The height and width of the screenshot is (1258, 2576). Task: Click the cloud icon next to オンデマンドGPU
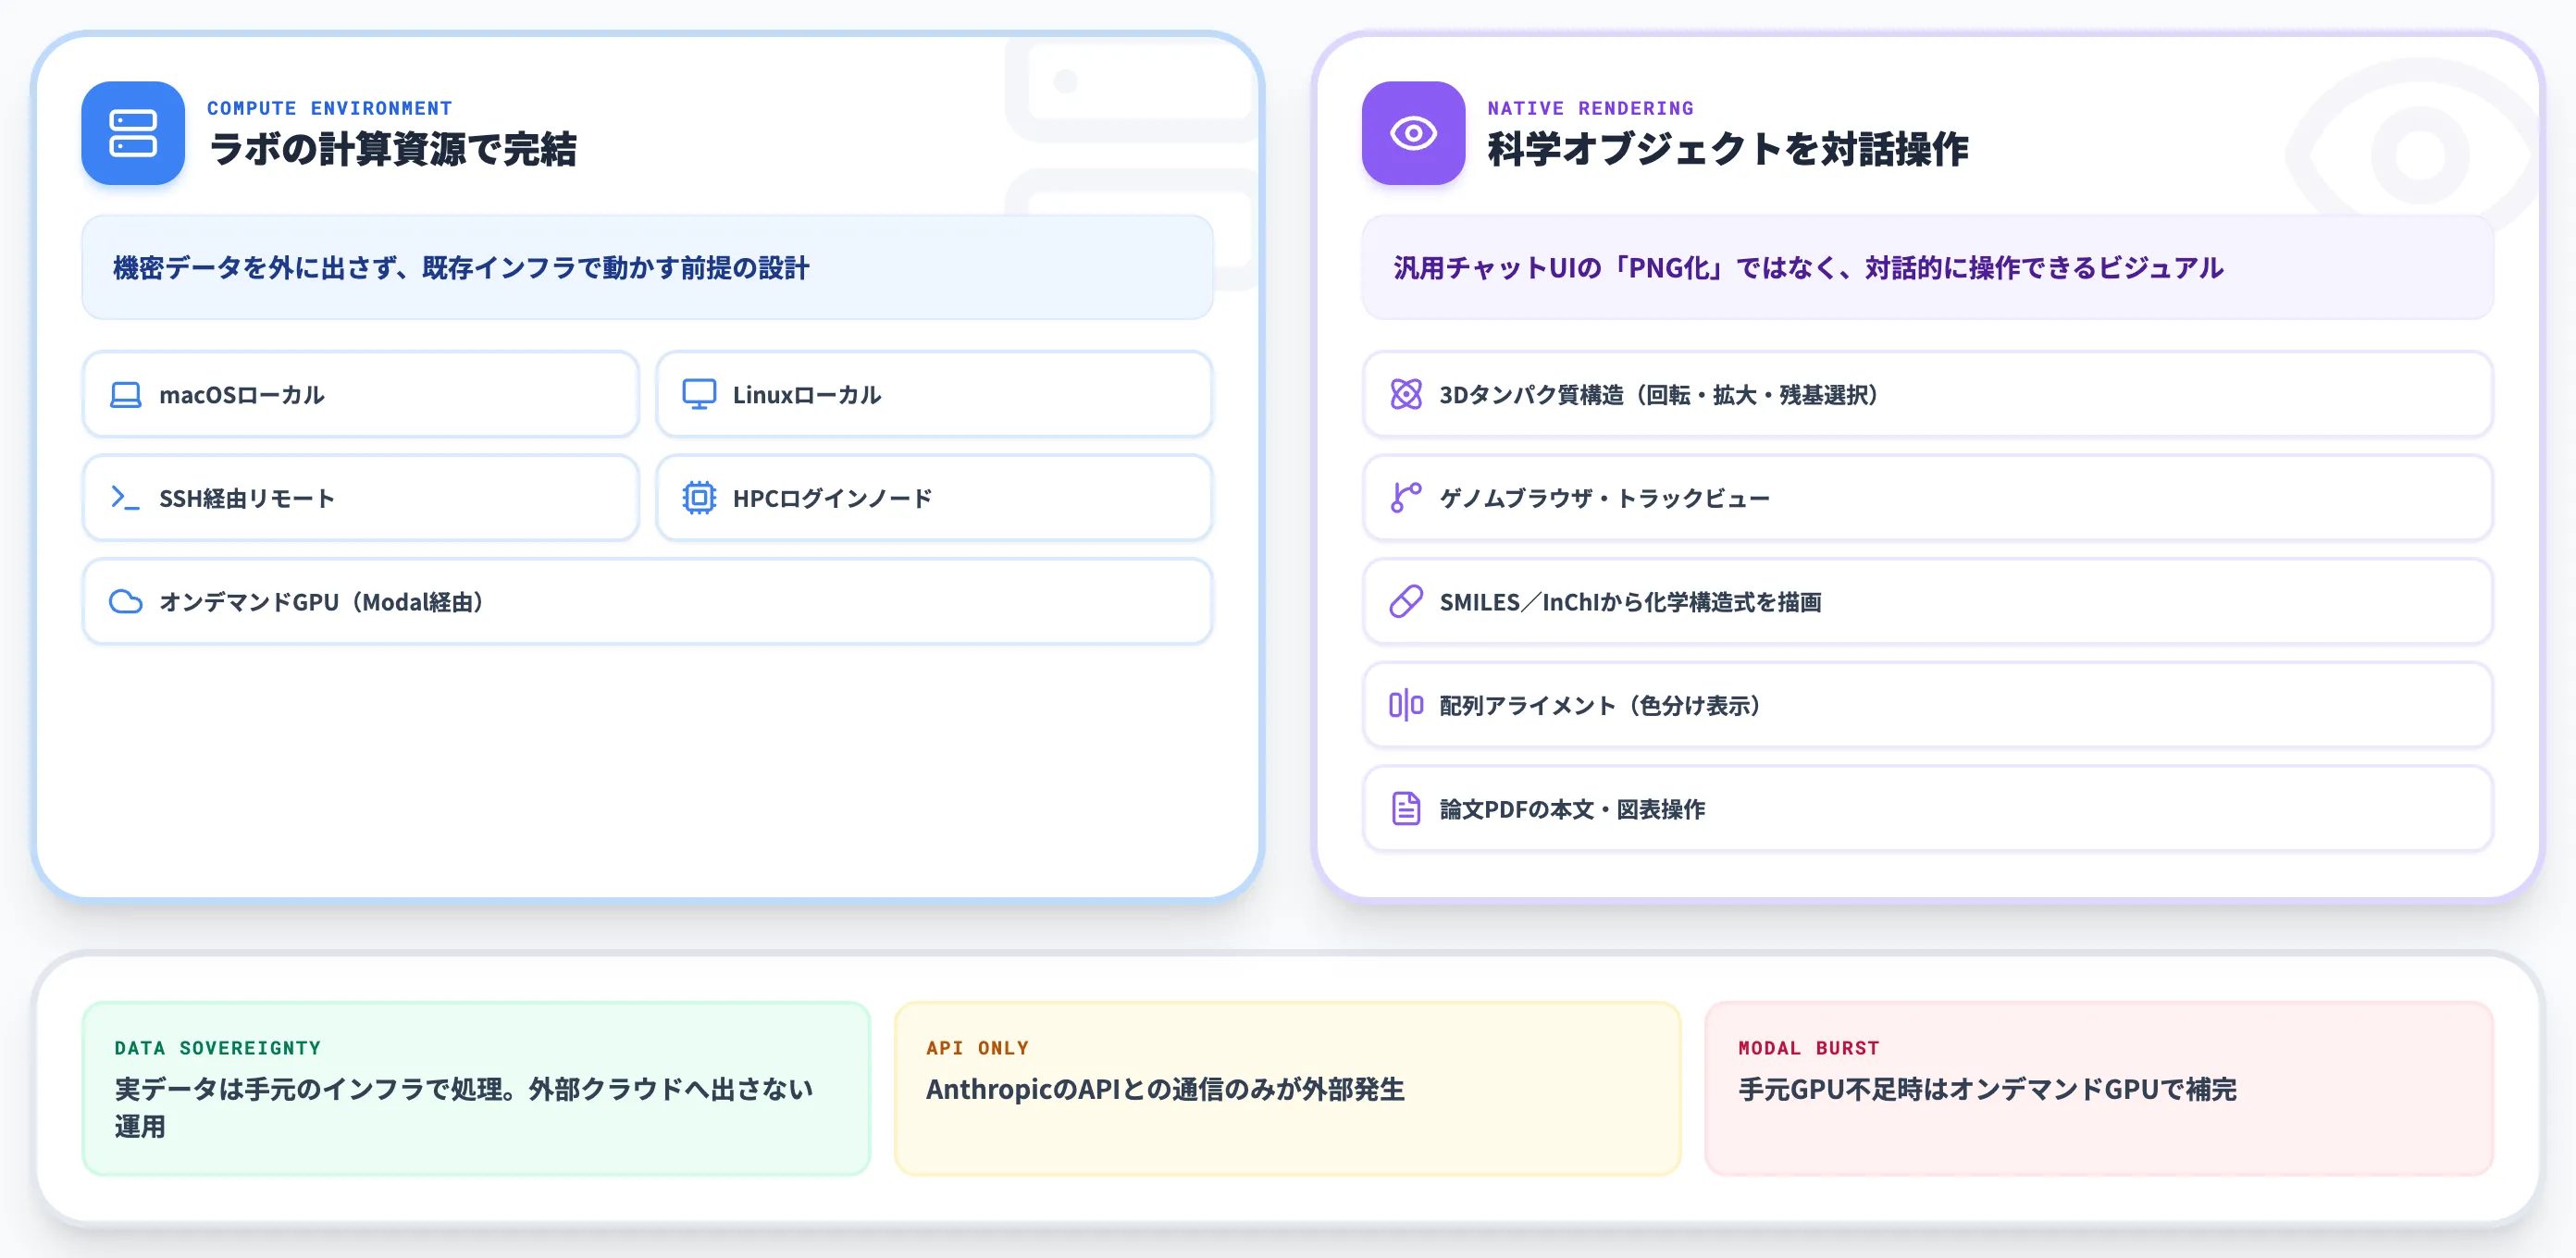(x=126, y=602)
